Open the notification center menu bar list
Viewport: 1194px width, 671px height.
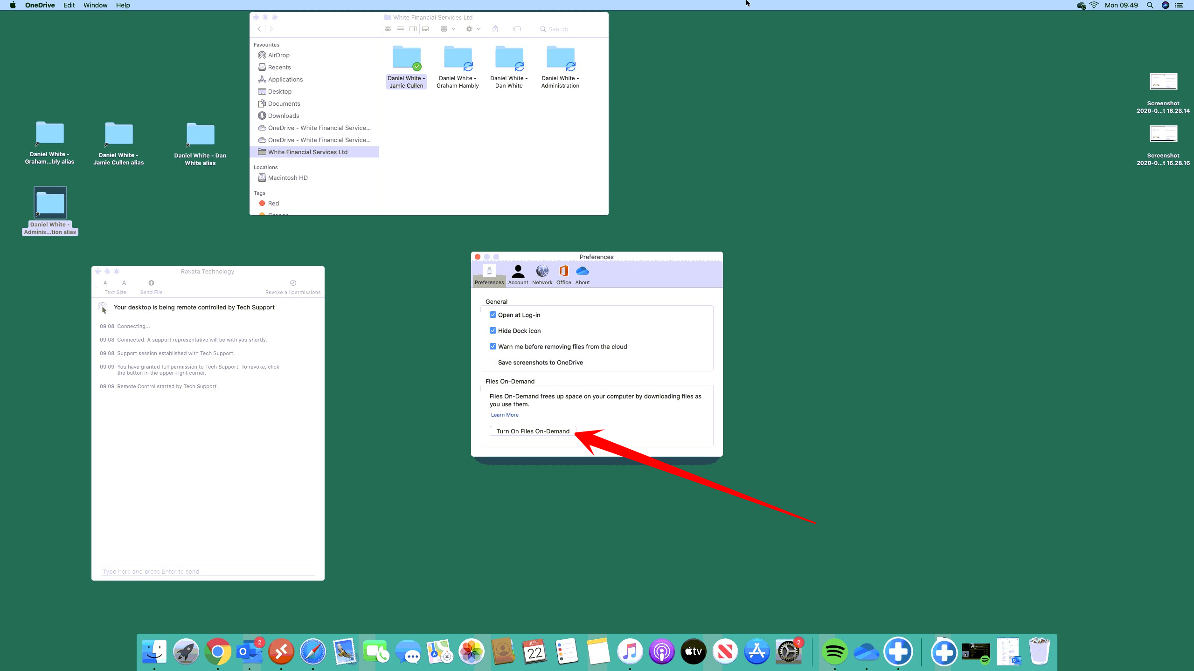tap(1179, 5)
